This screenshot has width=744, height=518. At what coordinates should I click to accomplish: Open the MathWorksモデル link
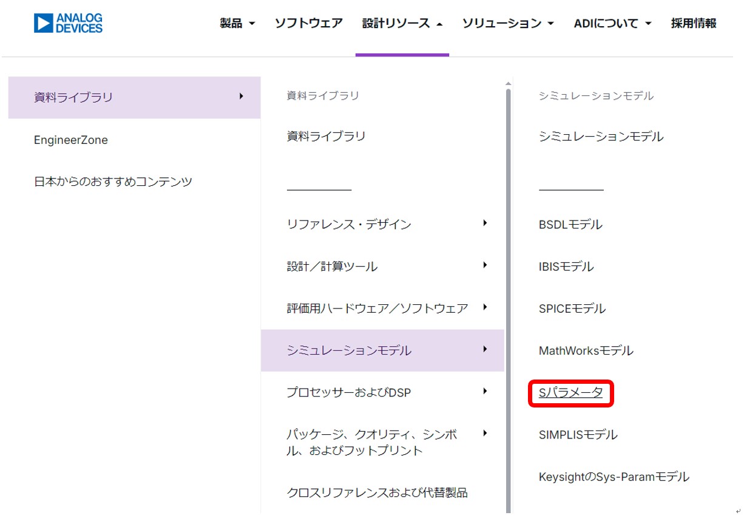coord(586,350)
